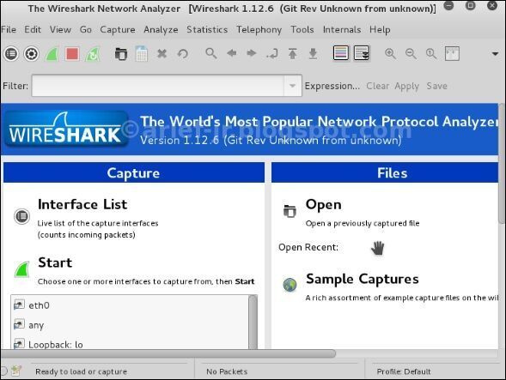Toggle auto scroll in live capture icon

click(362, 53)
